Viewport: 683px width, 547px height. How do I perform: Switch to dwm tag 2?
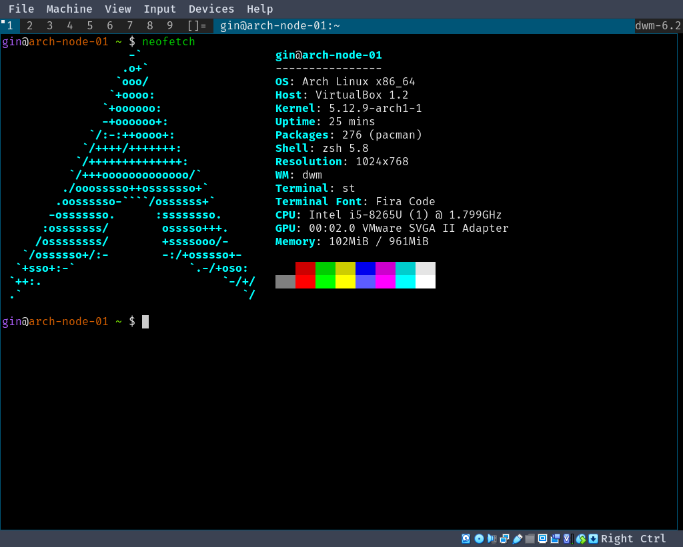(x=29, y=25)
